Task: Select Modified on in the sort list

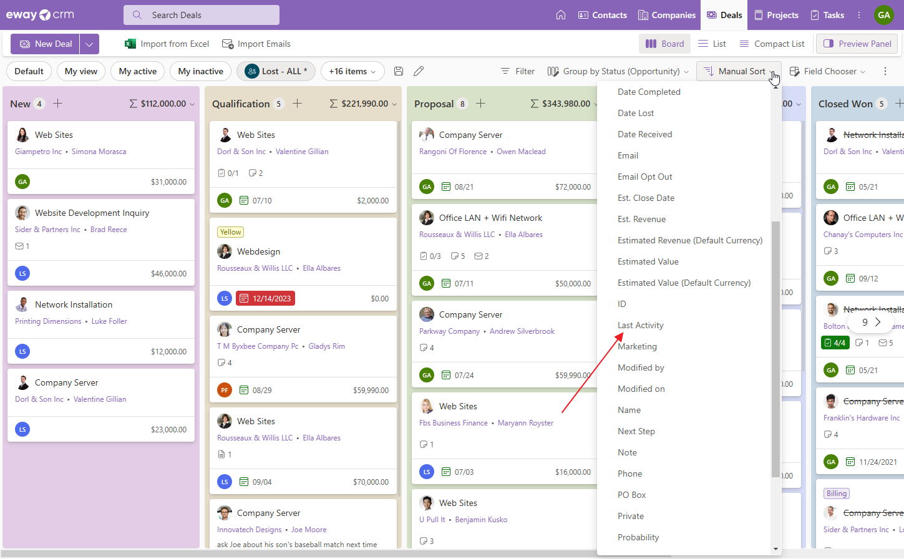Action: (x=641, y=389)
